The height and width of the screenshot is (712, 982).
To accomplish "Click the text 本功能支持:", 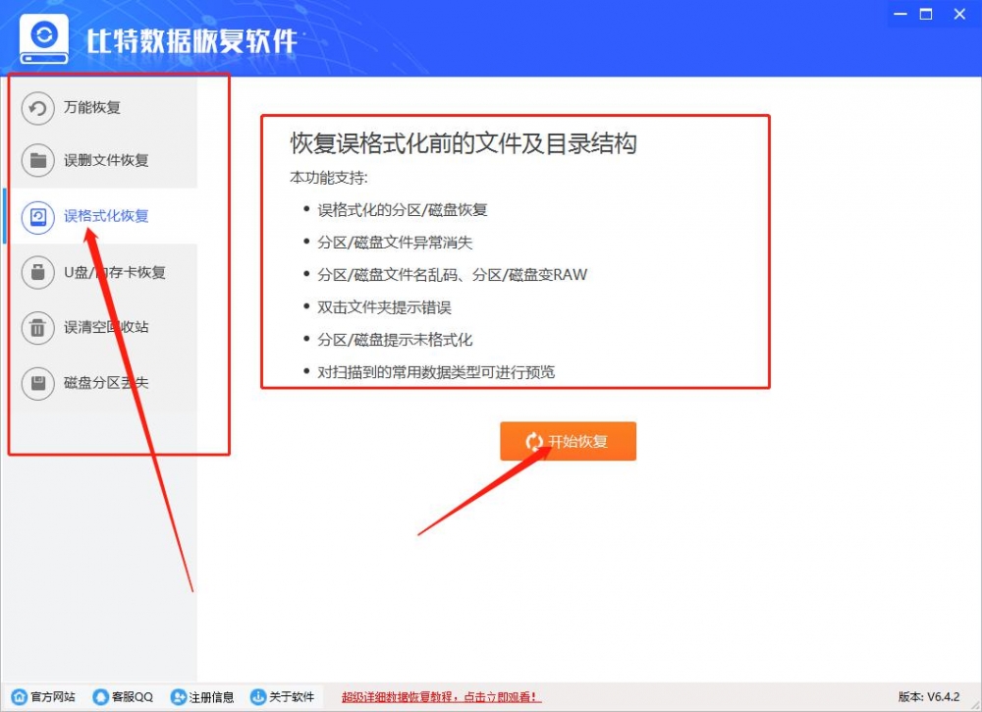I will 329,178.
